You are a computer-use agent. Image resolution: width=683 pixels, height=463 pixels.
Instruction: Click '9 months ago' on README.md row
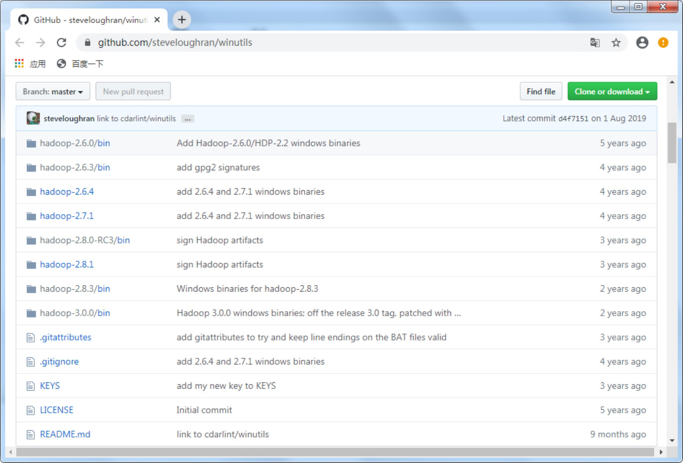click(x=618, y=435)
